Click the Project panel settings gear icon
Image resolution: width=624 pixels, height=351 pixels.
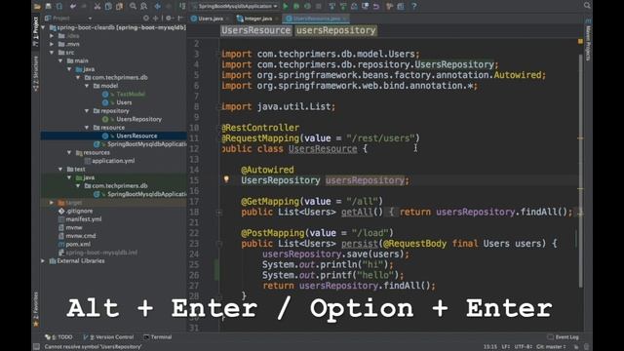(x=169, y=19)
